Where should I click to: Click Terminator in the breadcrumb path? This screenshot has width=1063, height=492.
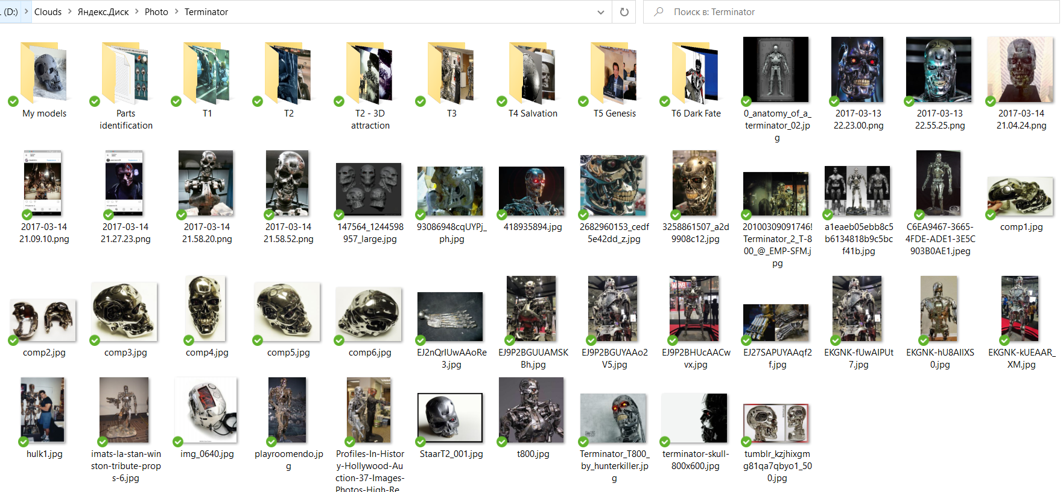pos(206,12)
